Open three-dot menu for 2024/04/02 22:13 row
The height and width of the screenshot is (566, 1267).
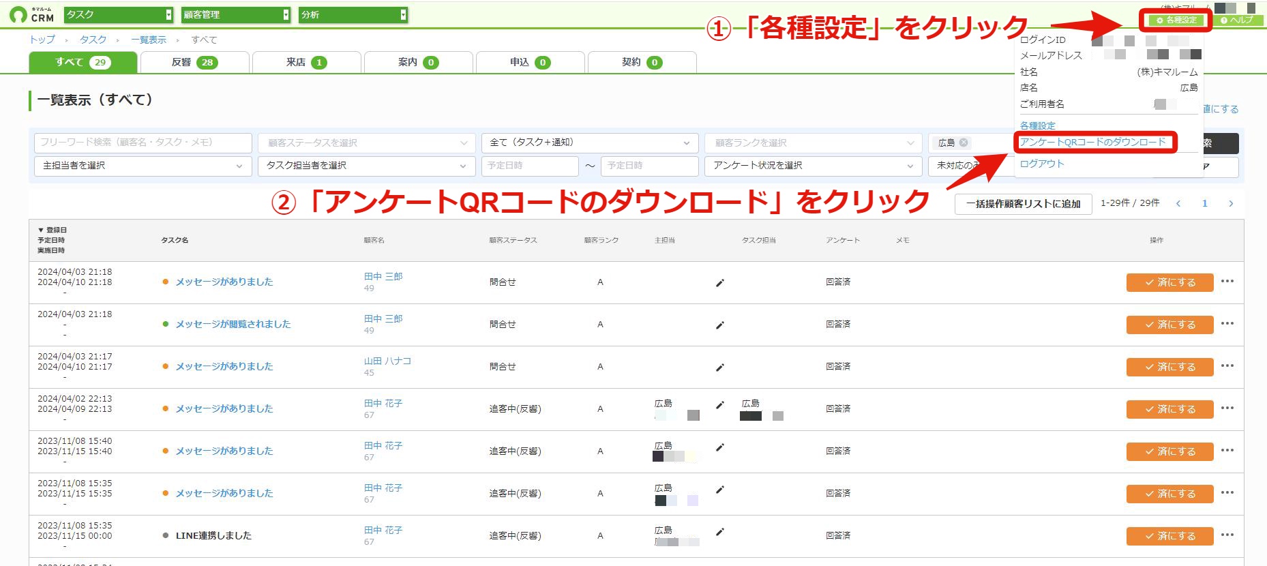[x=1227, y=408]
